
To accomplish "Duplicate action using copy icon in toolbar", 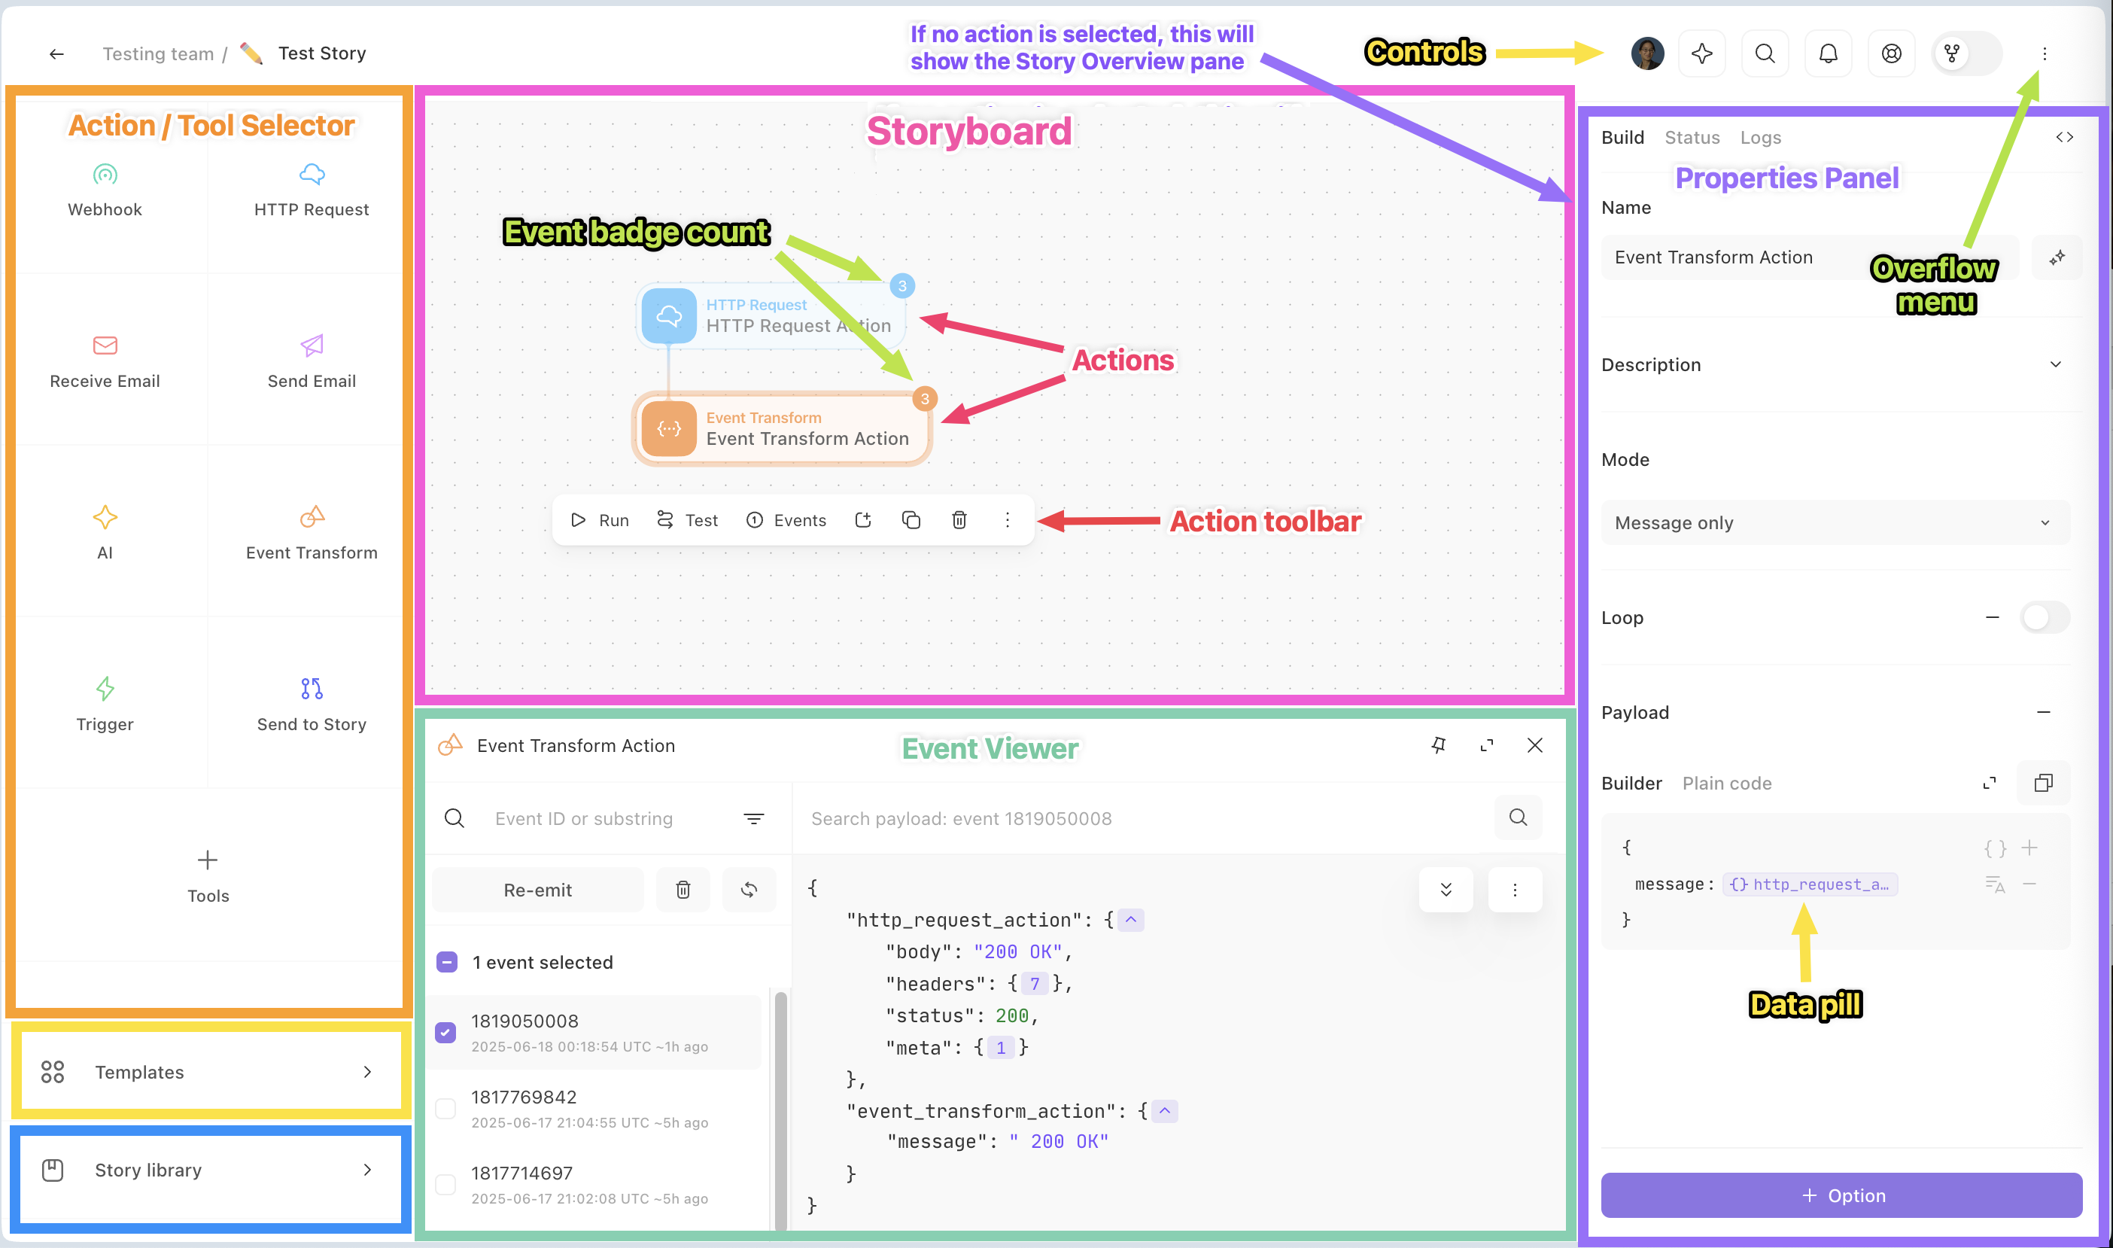I will [911, 519].
